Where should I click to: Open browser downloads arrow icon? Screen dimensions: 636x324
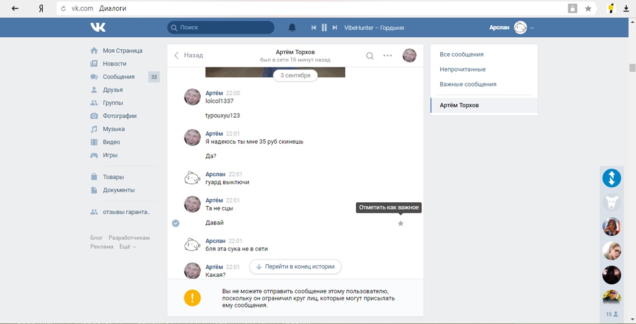[626, 8]
